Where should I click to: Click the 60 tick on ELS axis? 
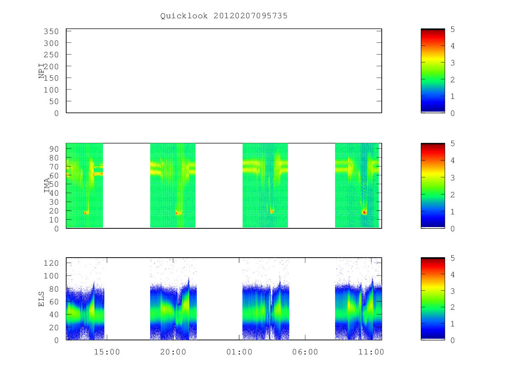[x=53, y=301]
